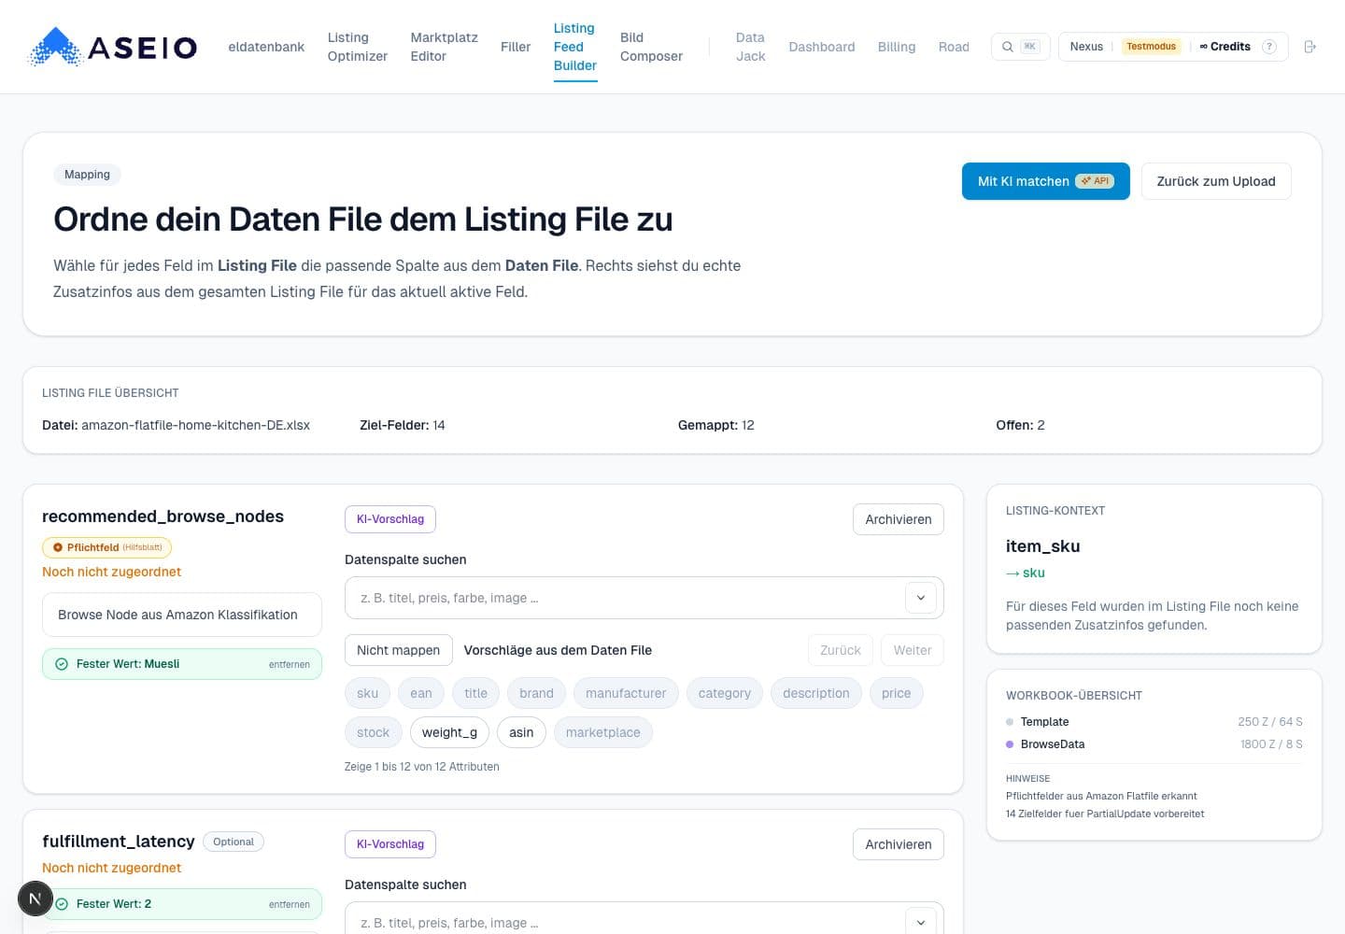Select the asin suggestion chip
Image resolution: width=1345 pixels, height=934 pixels.
point(521,732)
